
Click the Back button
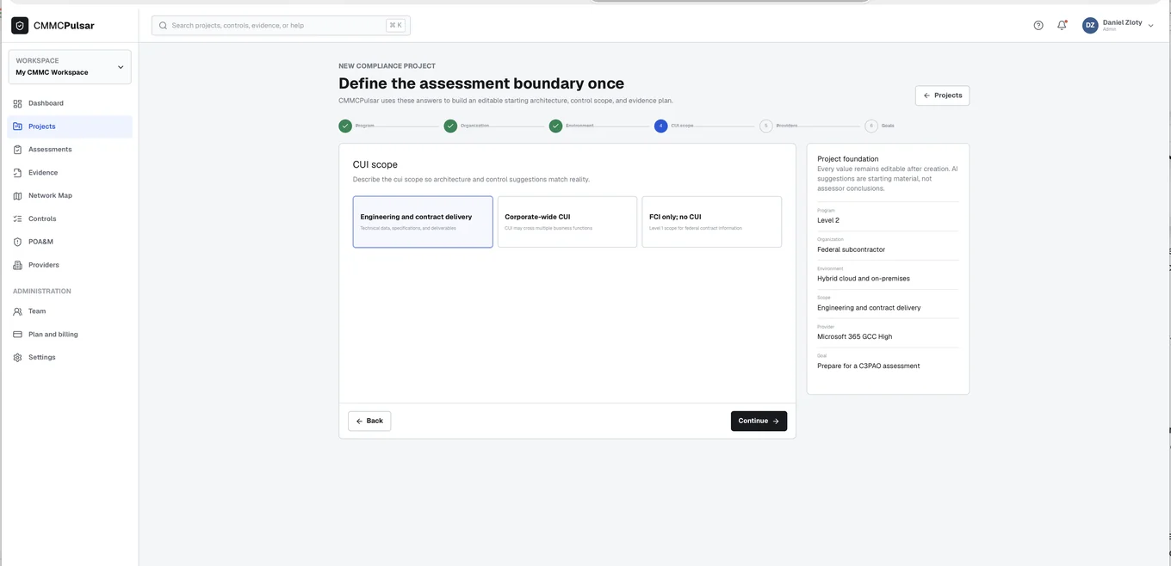pyautogui.click(x=369, y=421)
